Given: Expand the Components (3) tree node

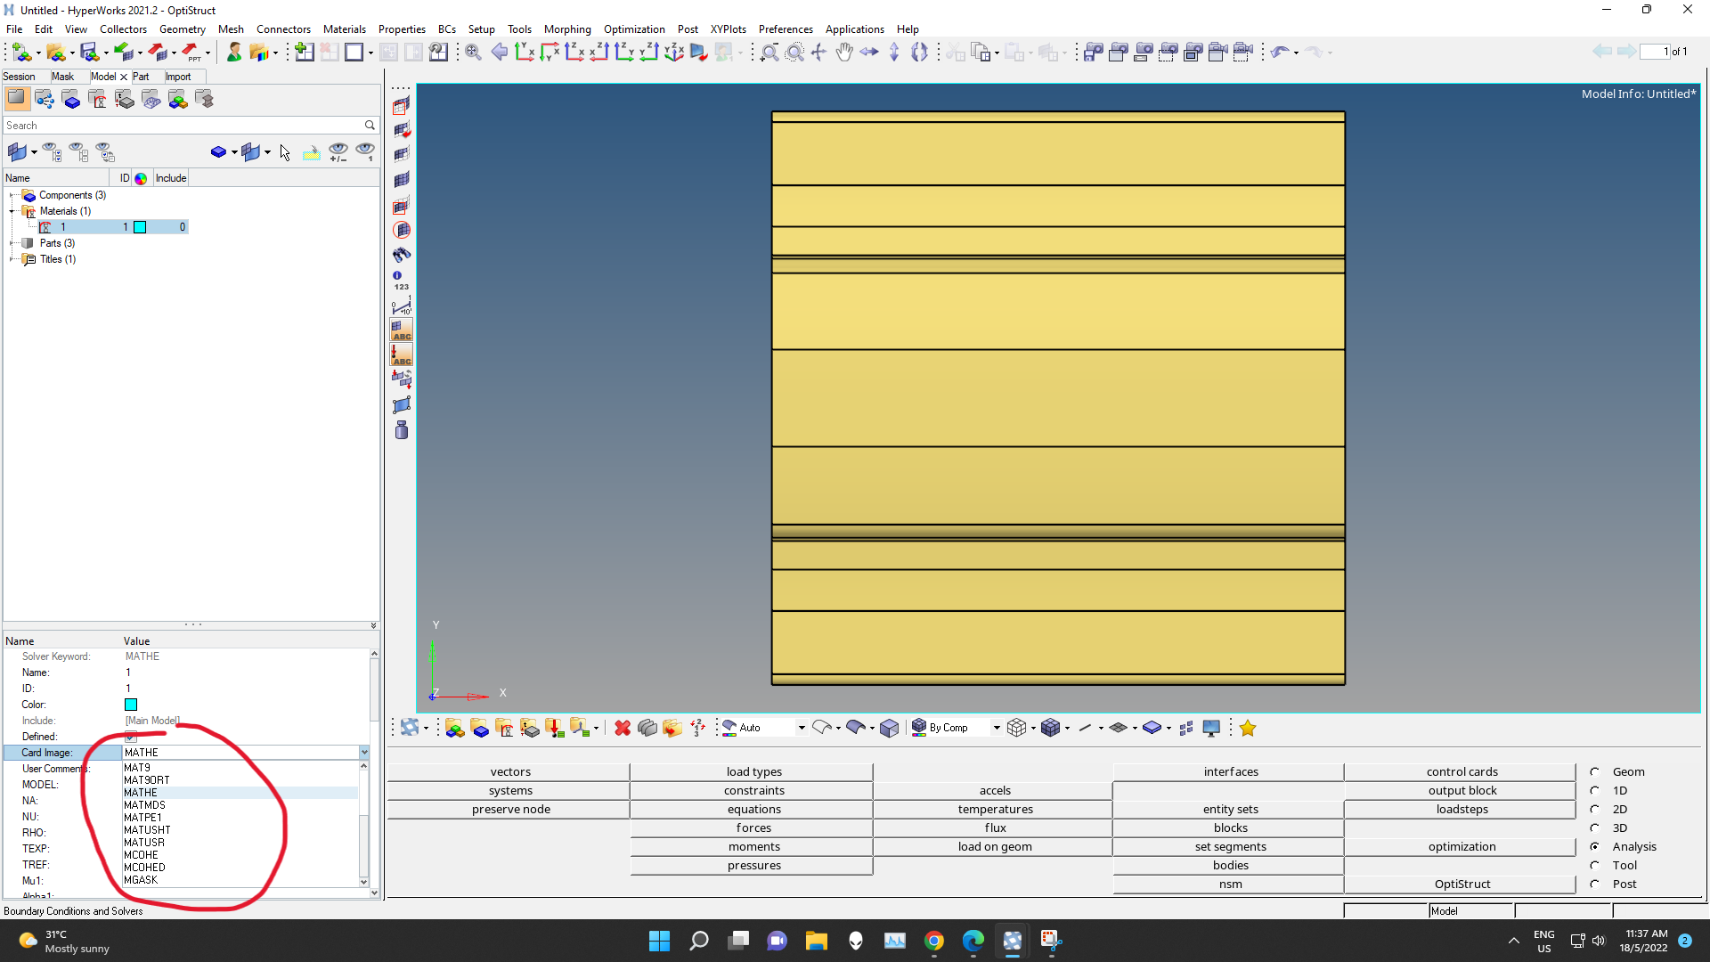Looking at the screenshot, I should click(12, 195).
